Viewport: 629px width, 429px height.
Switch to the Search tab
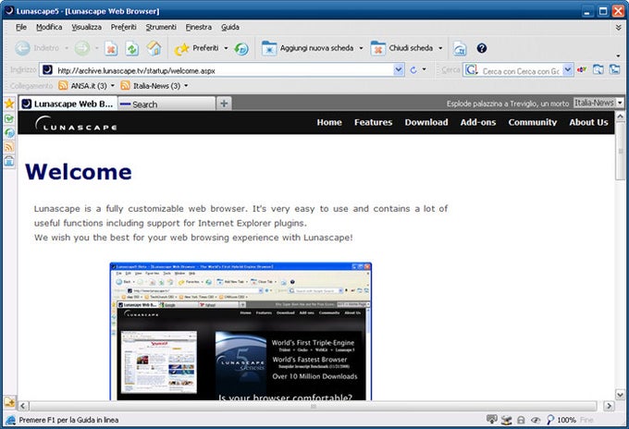[166, 104]
